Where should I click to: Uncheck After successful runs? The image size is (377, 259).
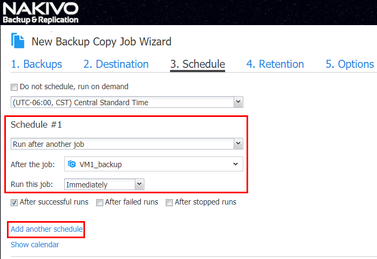(x=14, y=202)
